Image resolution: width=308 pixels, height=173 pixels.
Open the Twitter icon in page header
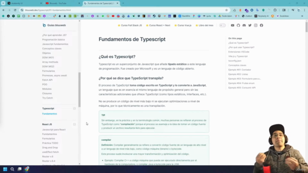250,25
